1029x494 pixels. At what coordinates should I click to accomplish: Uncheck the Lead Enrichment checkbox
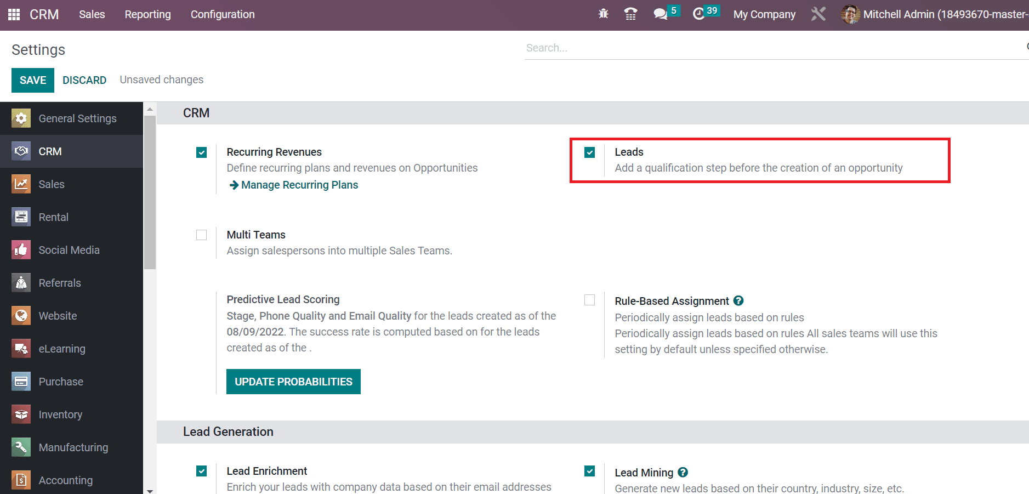[202, 471]
